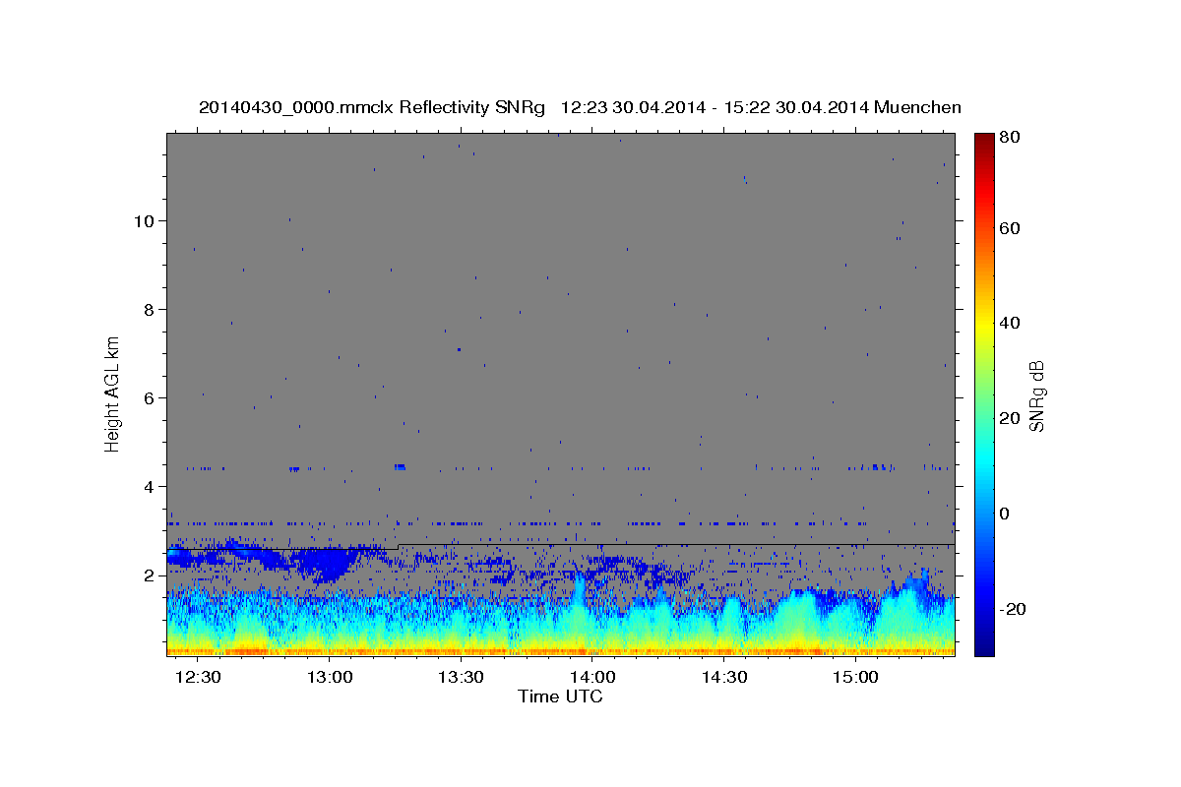Screen dimensions: 1181x787
Task: Click the colorbar value -20
Action: [x=1014, y=609]
